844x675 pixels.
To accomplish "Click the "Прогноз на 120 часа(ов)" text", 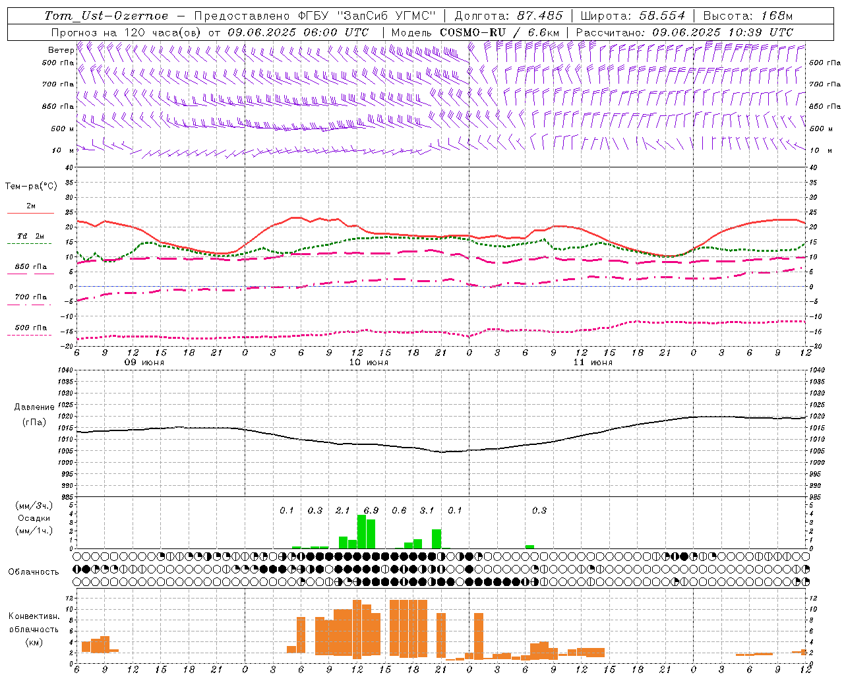I will coord(126,32).
